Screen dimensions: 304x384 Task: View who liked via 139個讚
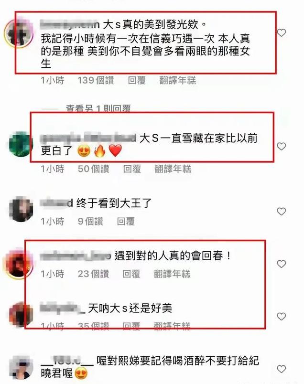[96, 80]
